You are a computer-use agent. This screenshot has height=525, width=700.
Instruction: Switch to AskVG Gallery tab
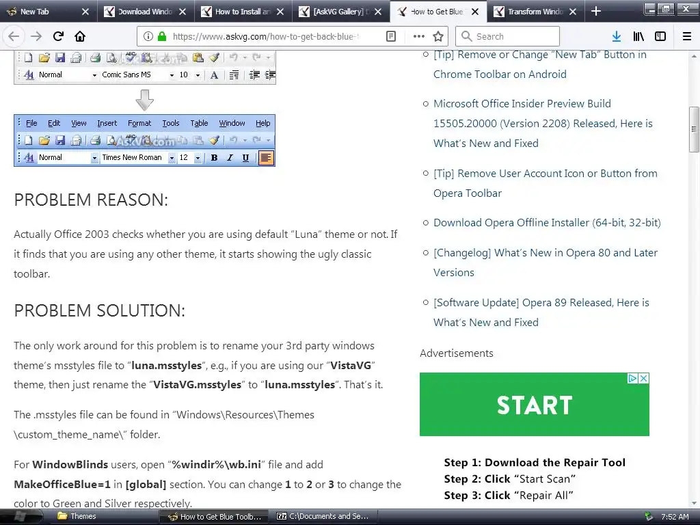click(341, 12)
